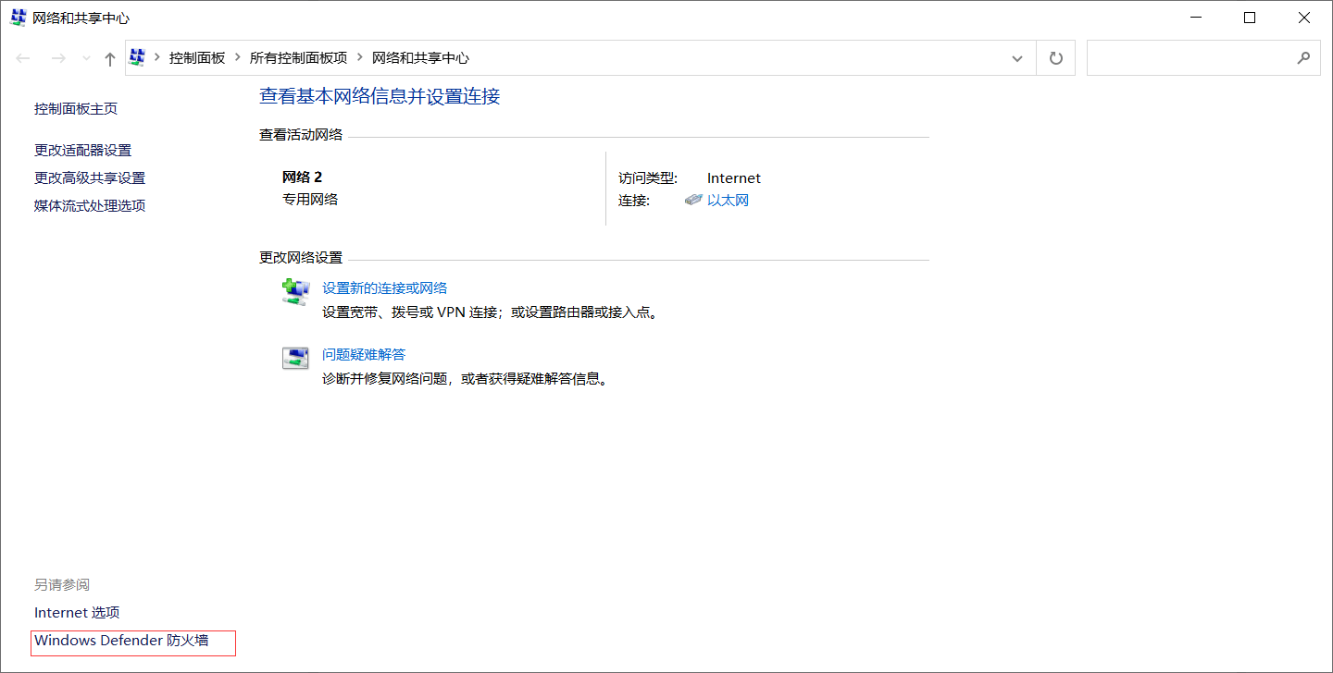Click inside the Control Panel search field
1333x673 pixels.
click(x=1190, y=58)
